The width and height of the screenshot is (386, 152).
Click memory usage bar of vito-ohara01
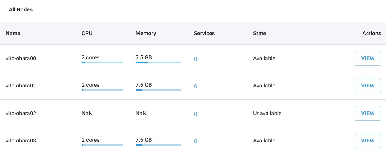coord(158,90)
